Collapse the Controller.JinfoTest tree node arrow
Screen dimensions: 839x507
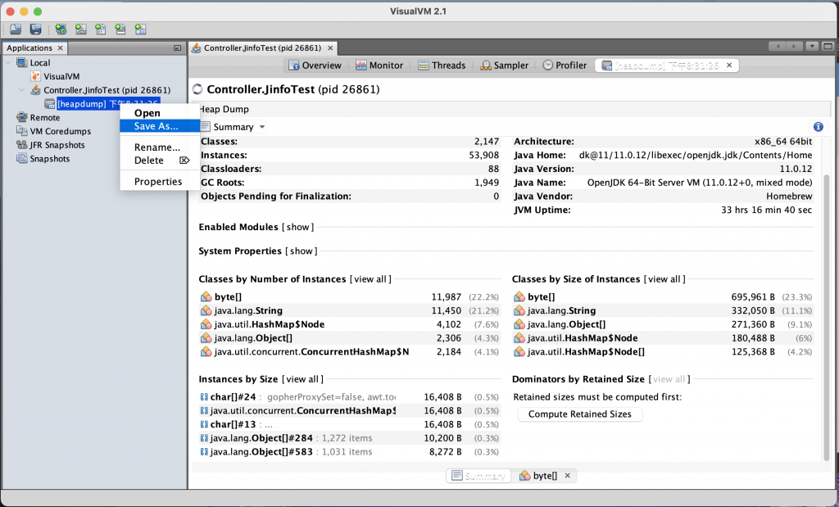click(21, 90)
